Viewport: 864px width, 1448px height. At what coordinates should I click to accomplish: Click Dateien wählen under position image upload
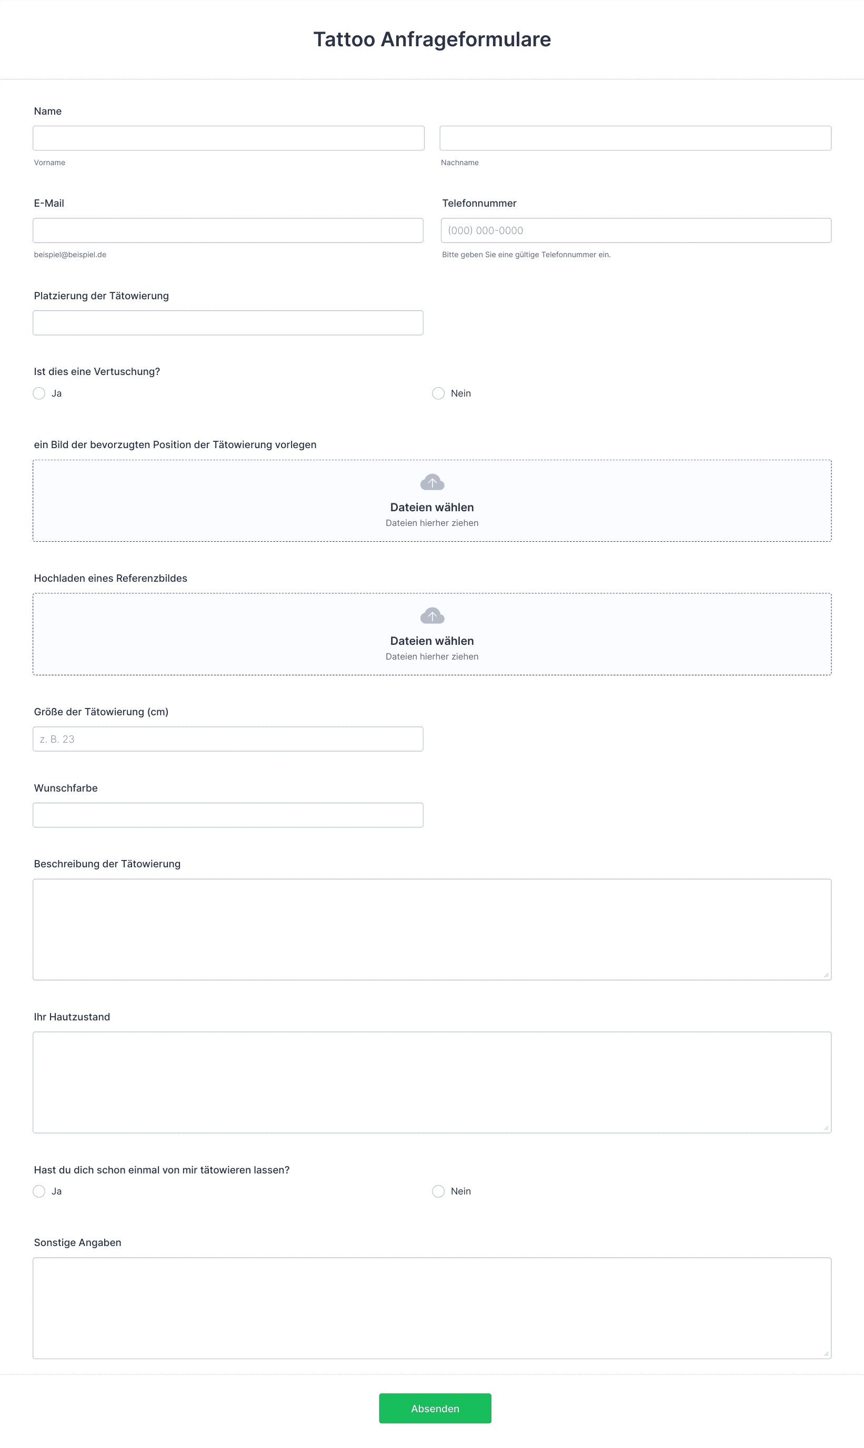click(x=432, y=508)
